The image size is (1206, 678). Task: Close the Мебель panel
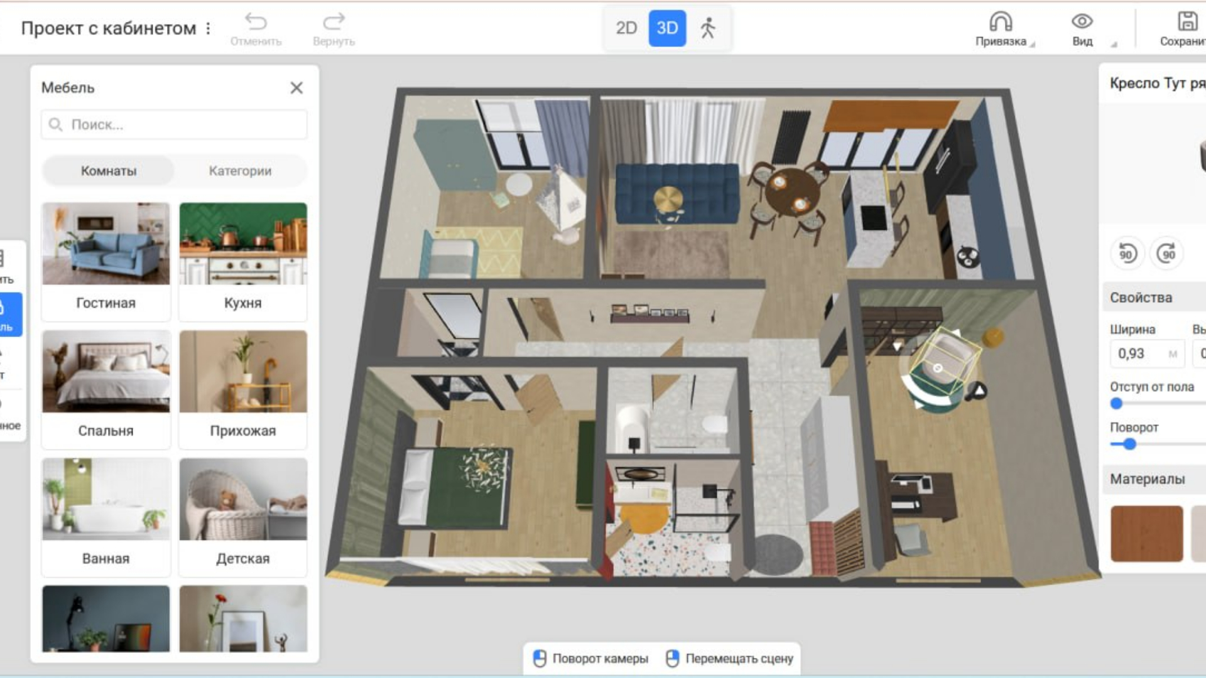point(296,88)
